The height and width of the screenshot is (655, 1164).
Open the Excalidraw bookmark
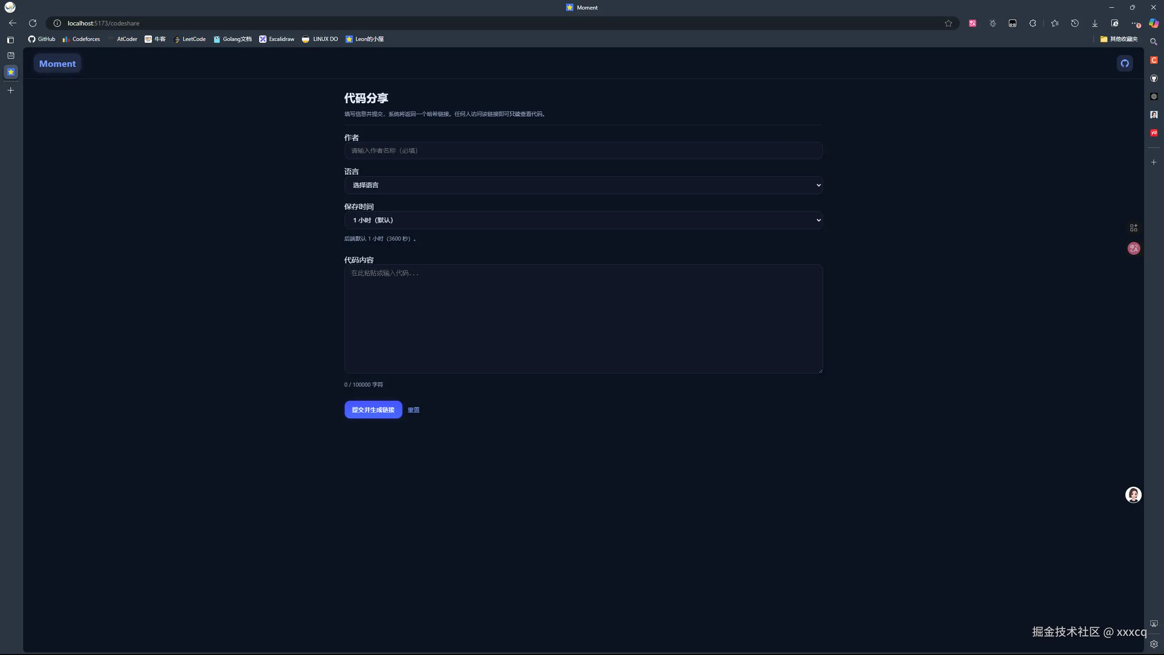click(x=277, y=39)
